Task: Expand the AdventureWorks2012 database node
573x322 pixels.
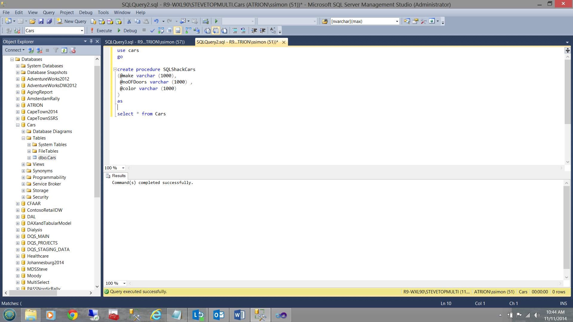Action: pyautogui.click(x=18, y=79)
